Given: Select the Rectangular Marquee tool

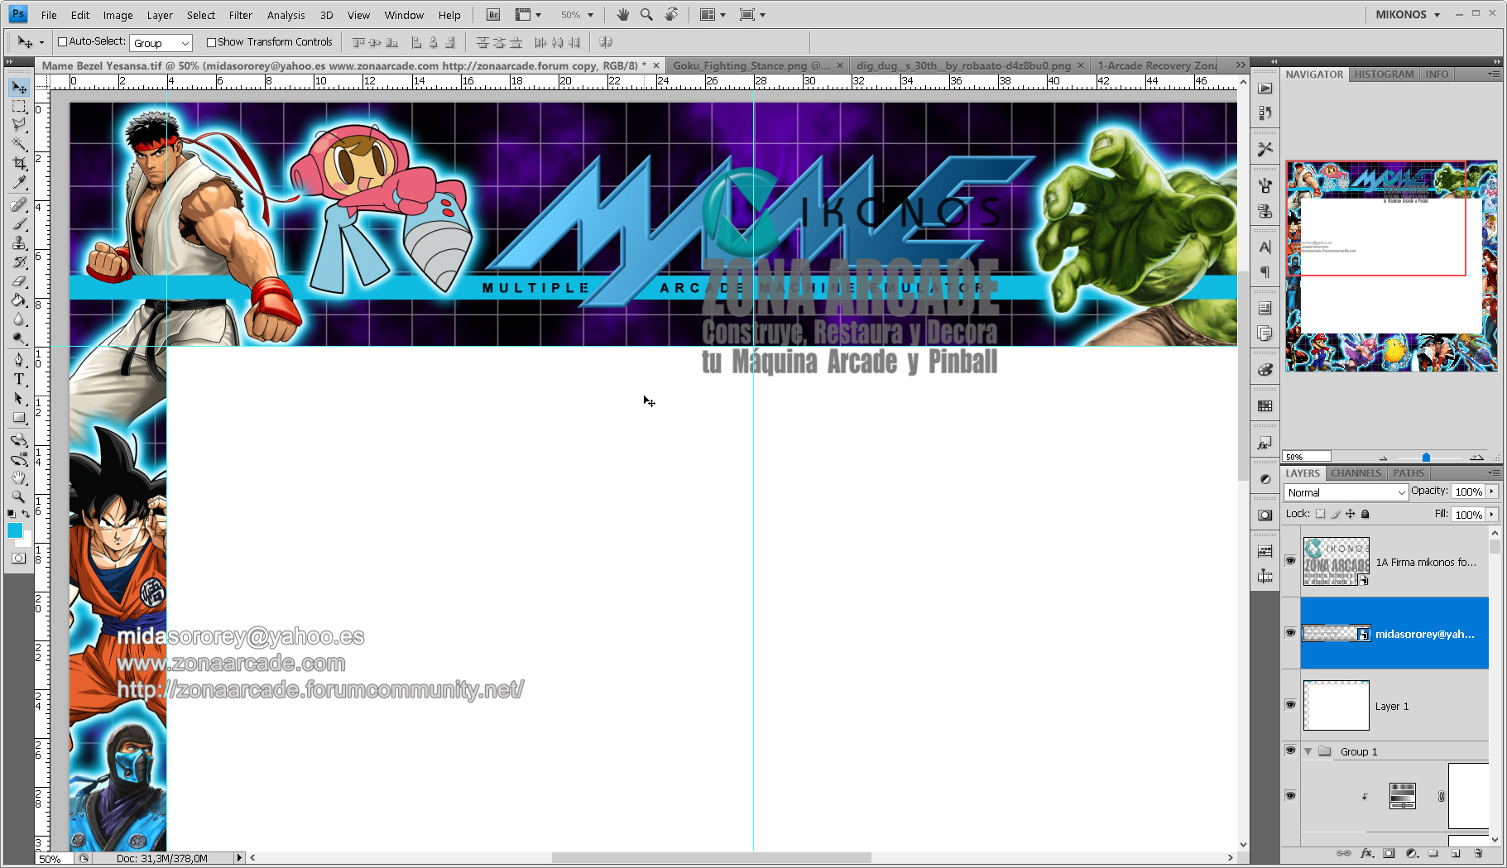Looking at the screenshot, I should [x=19, y=107].
